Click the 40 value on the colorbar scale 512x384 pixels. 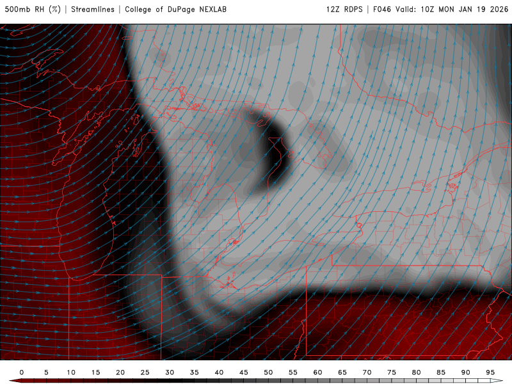coord(219,372)
